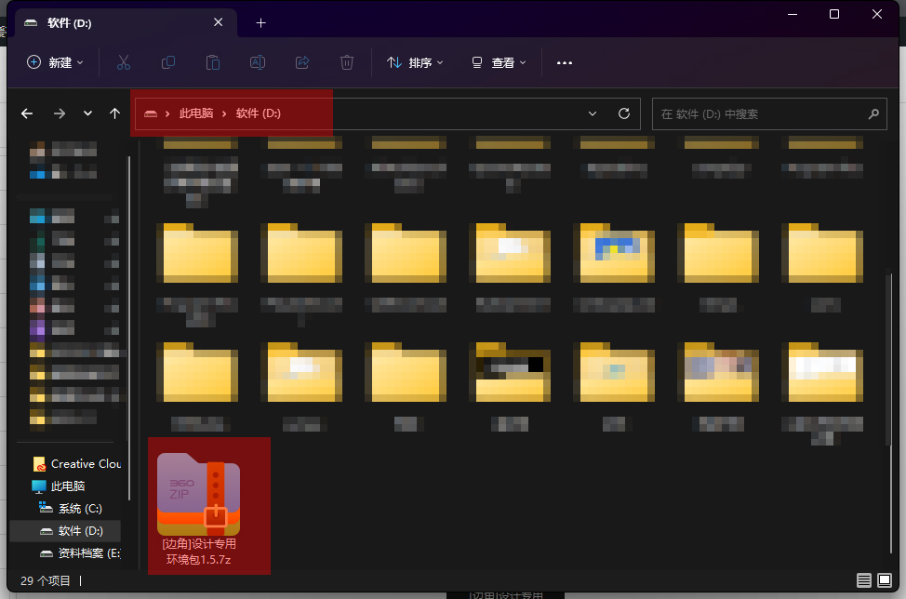
Task: Select 此电脑 in the navigation pane
Action: pos(59,486)
